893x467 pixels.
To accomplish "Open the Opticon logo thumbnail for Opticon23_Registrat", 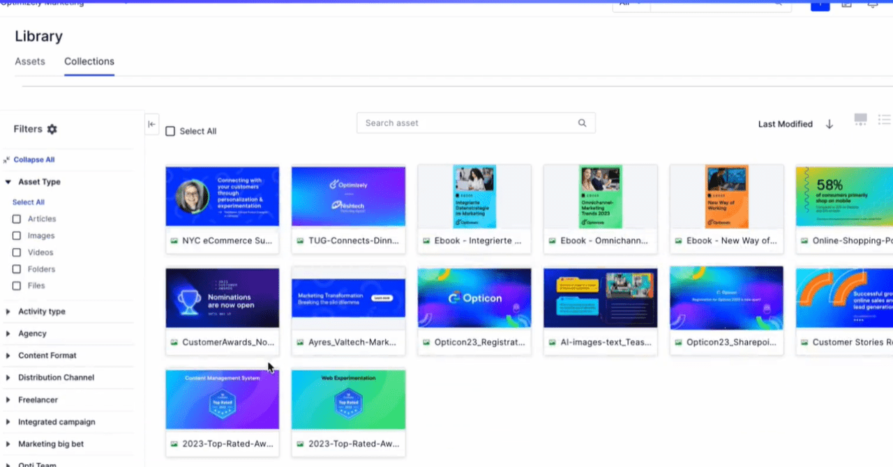I will pos(474,298).
